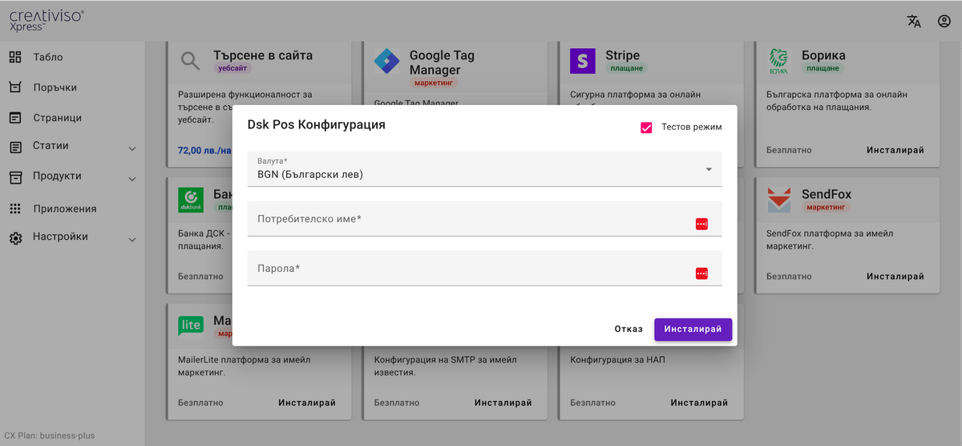This screenshot has height=446, width=962.
Task: Click the Google Tag Manager logo
Action: pyautogui.click(x=386, y=61)
